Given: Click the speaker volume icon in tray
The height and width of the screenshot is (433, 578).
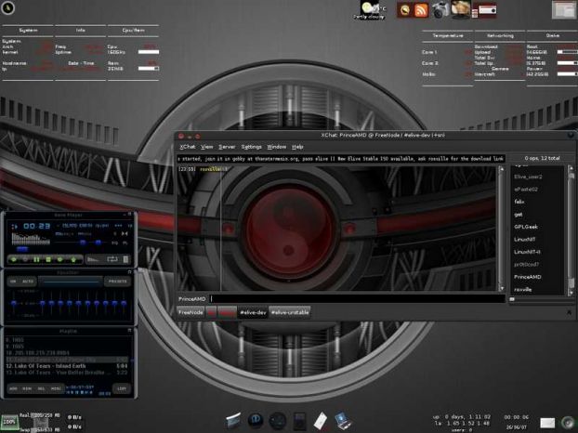Looking at the screenshot, I should [x=568, y=422].
